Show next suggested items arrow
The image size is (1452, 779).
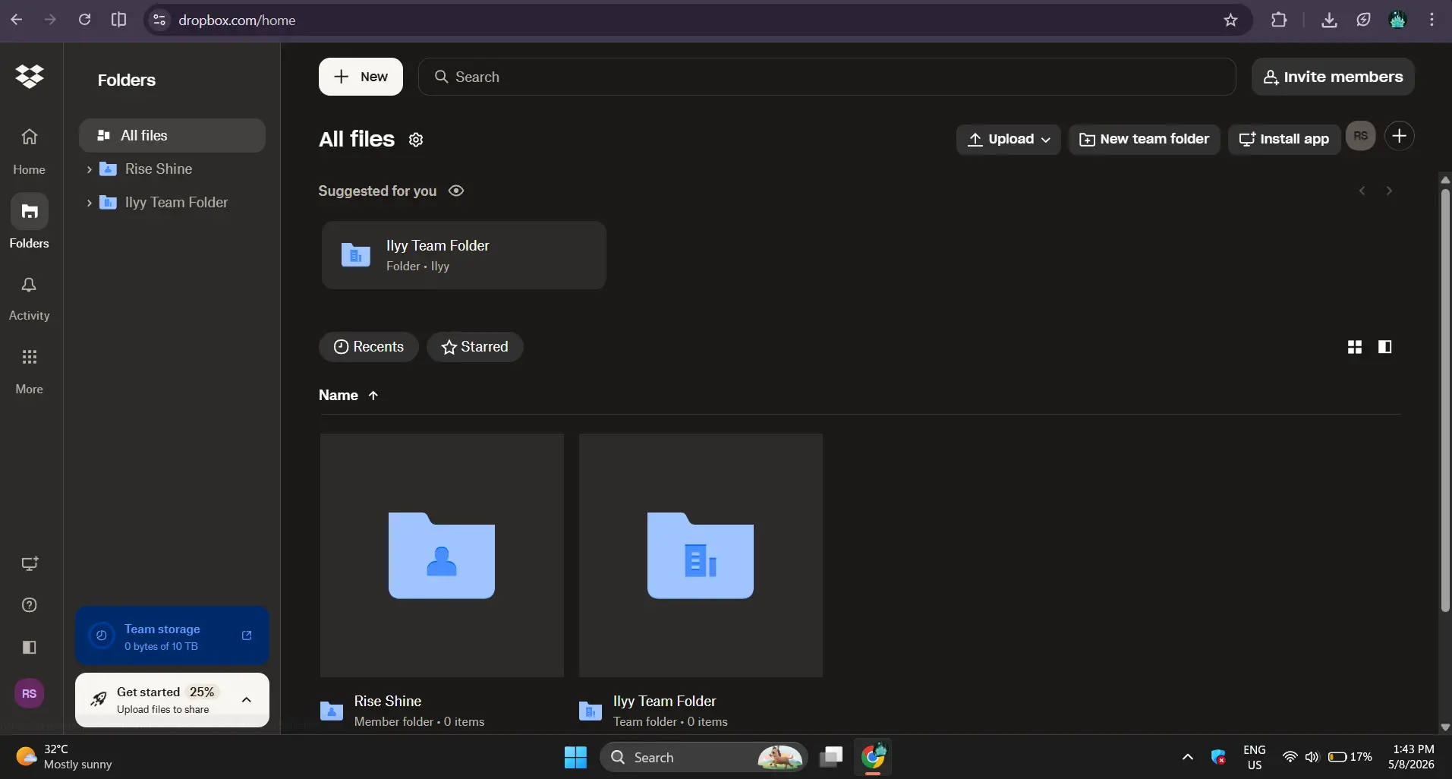(1390, 191)
